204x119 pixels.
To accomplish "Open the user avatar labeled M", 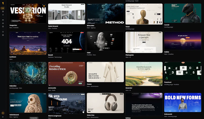I will click(3, 113).
